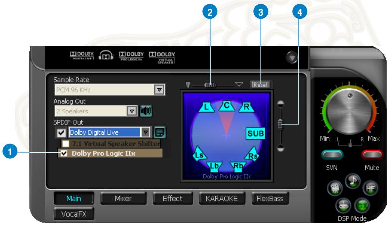Click the narrow-width icon left of the slider

click(x=188, y=85)
